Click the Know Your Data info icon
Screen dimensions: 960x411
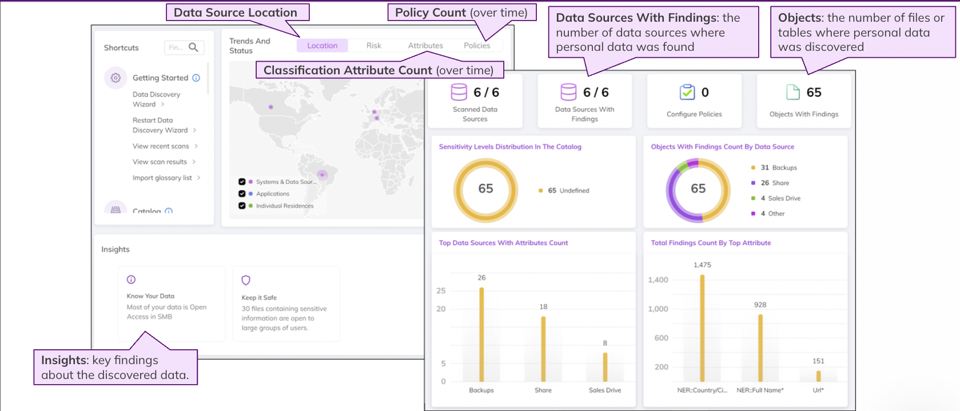[x=131, y=280]
